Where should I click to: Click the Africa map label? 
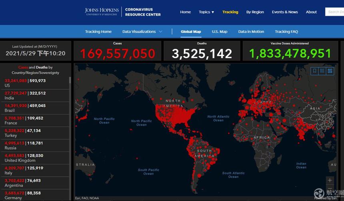(262, 137)
